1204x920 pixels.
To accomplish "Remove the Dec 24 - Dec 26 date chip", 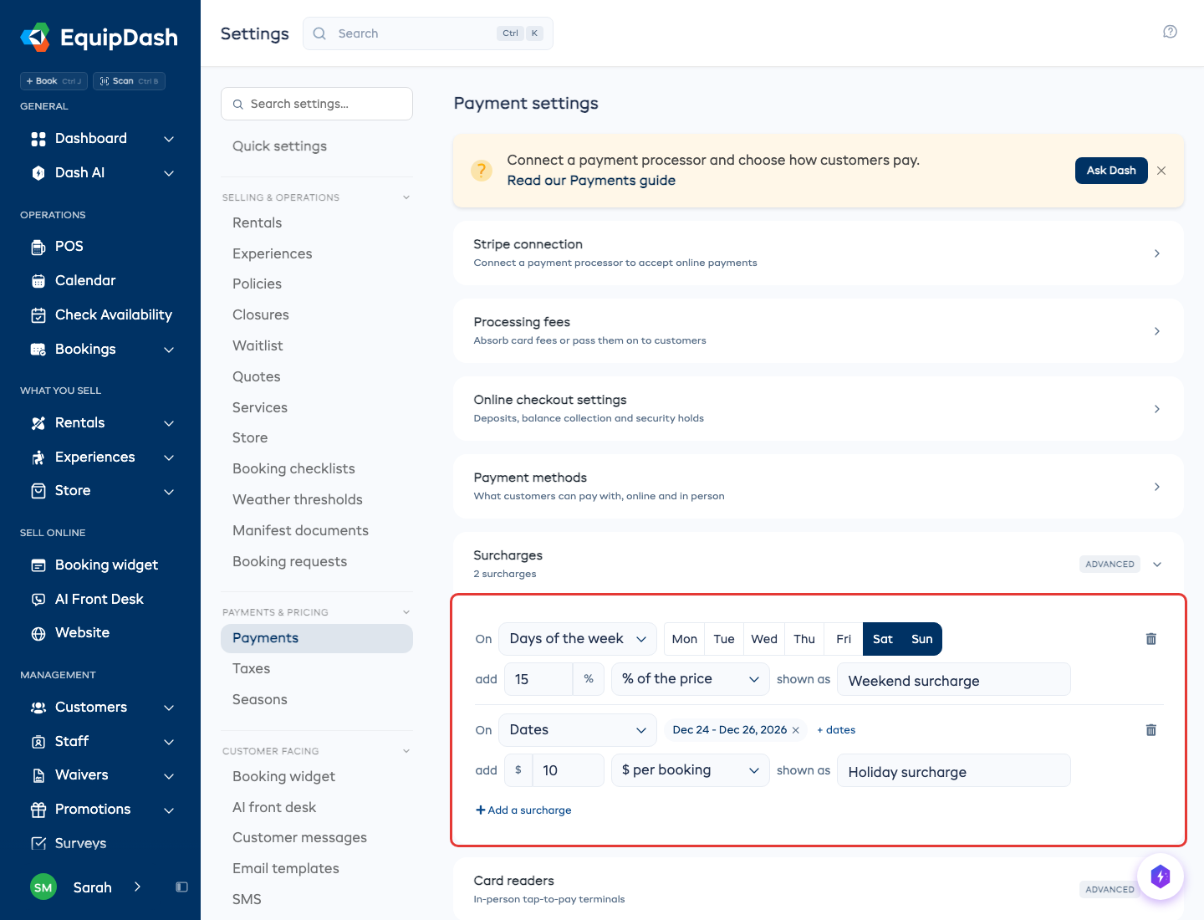I will (x=796, y=730).
